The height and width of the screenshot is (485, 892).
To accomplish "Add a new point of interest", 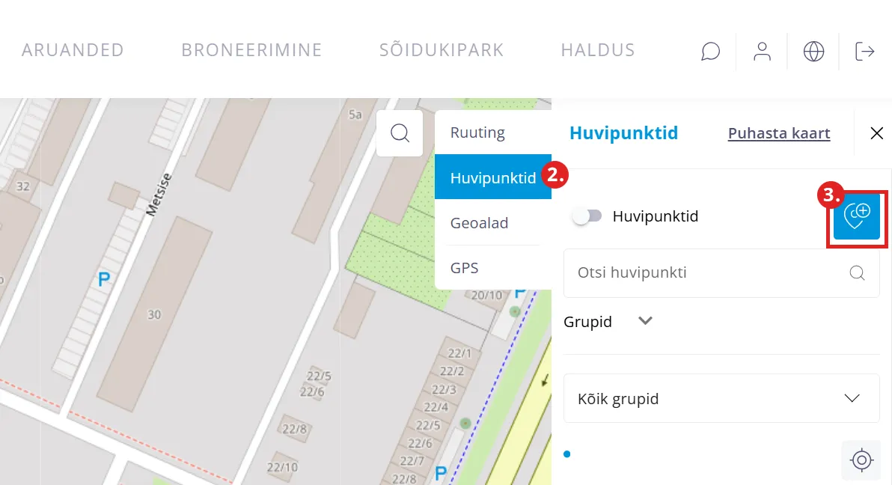I will 857,216.
